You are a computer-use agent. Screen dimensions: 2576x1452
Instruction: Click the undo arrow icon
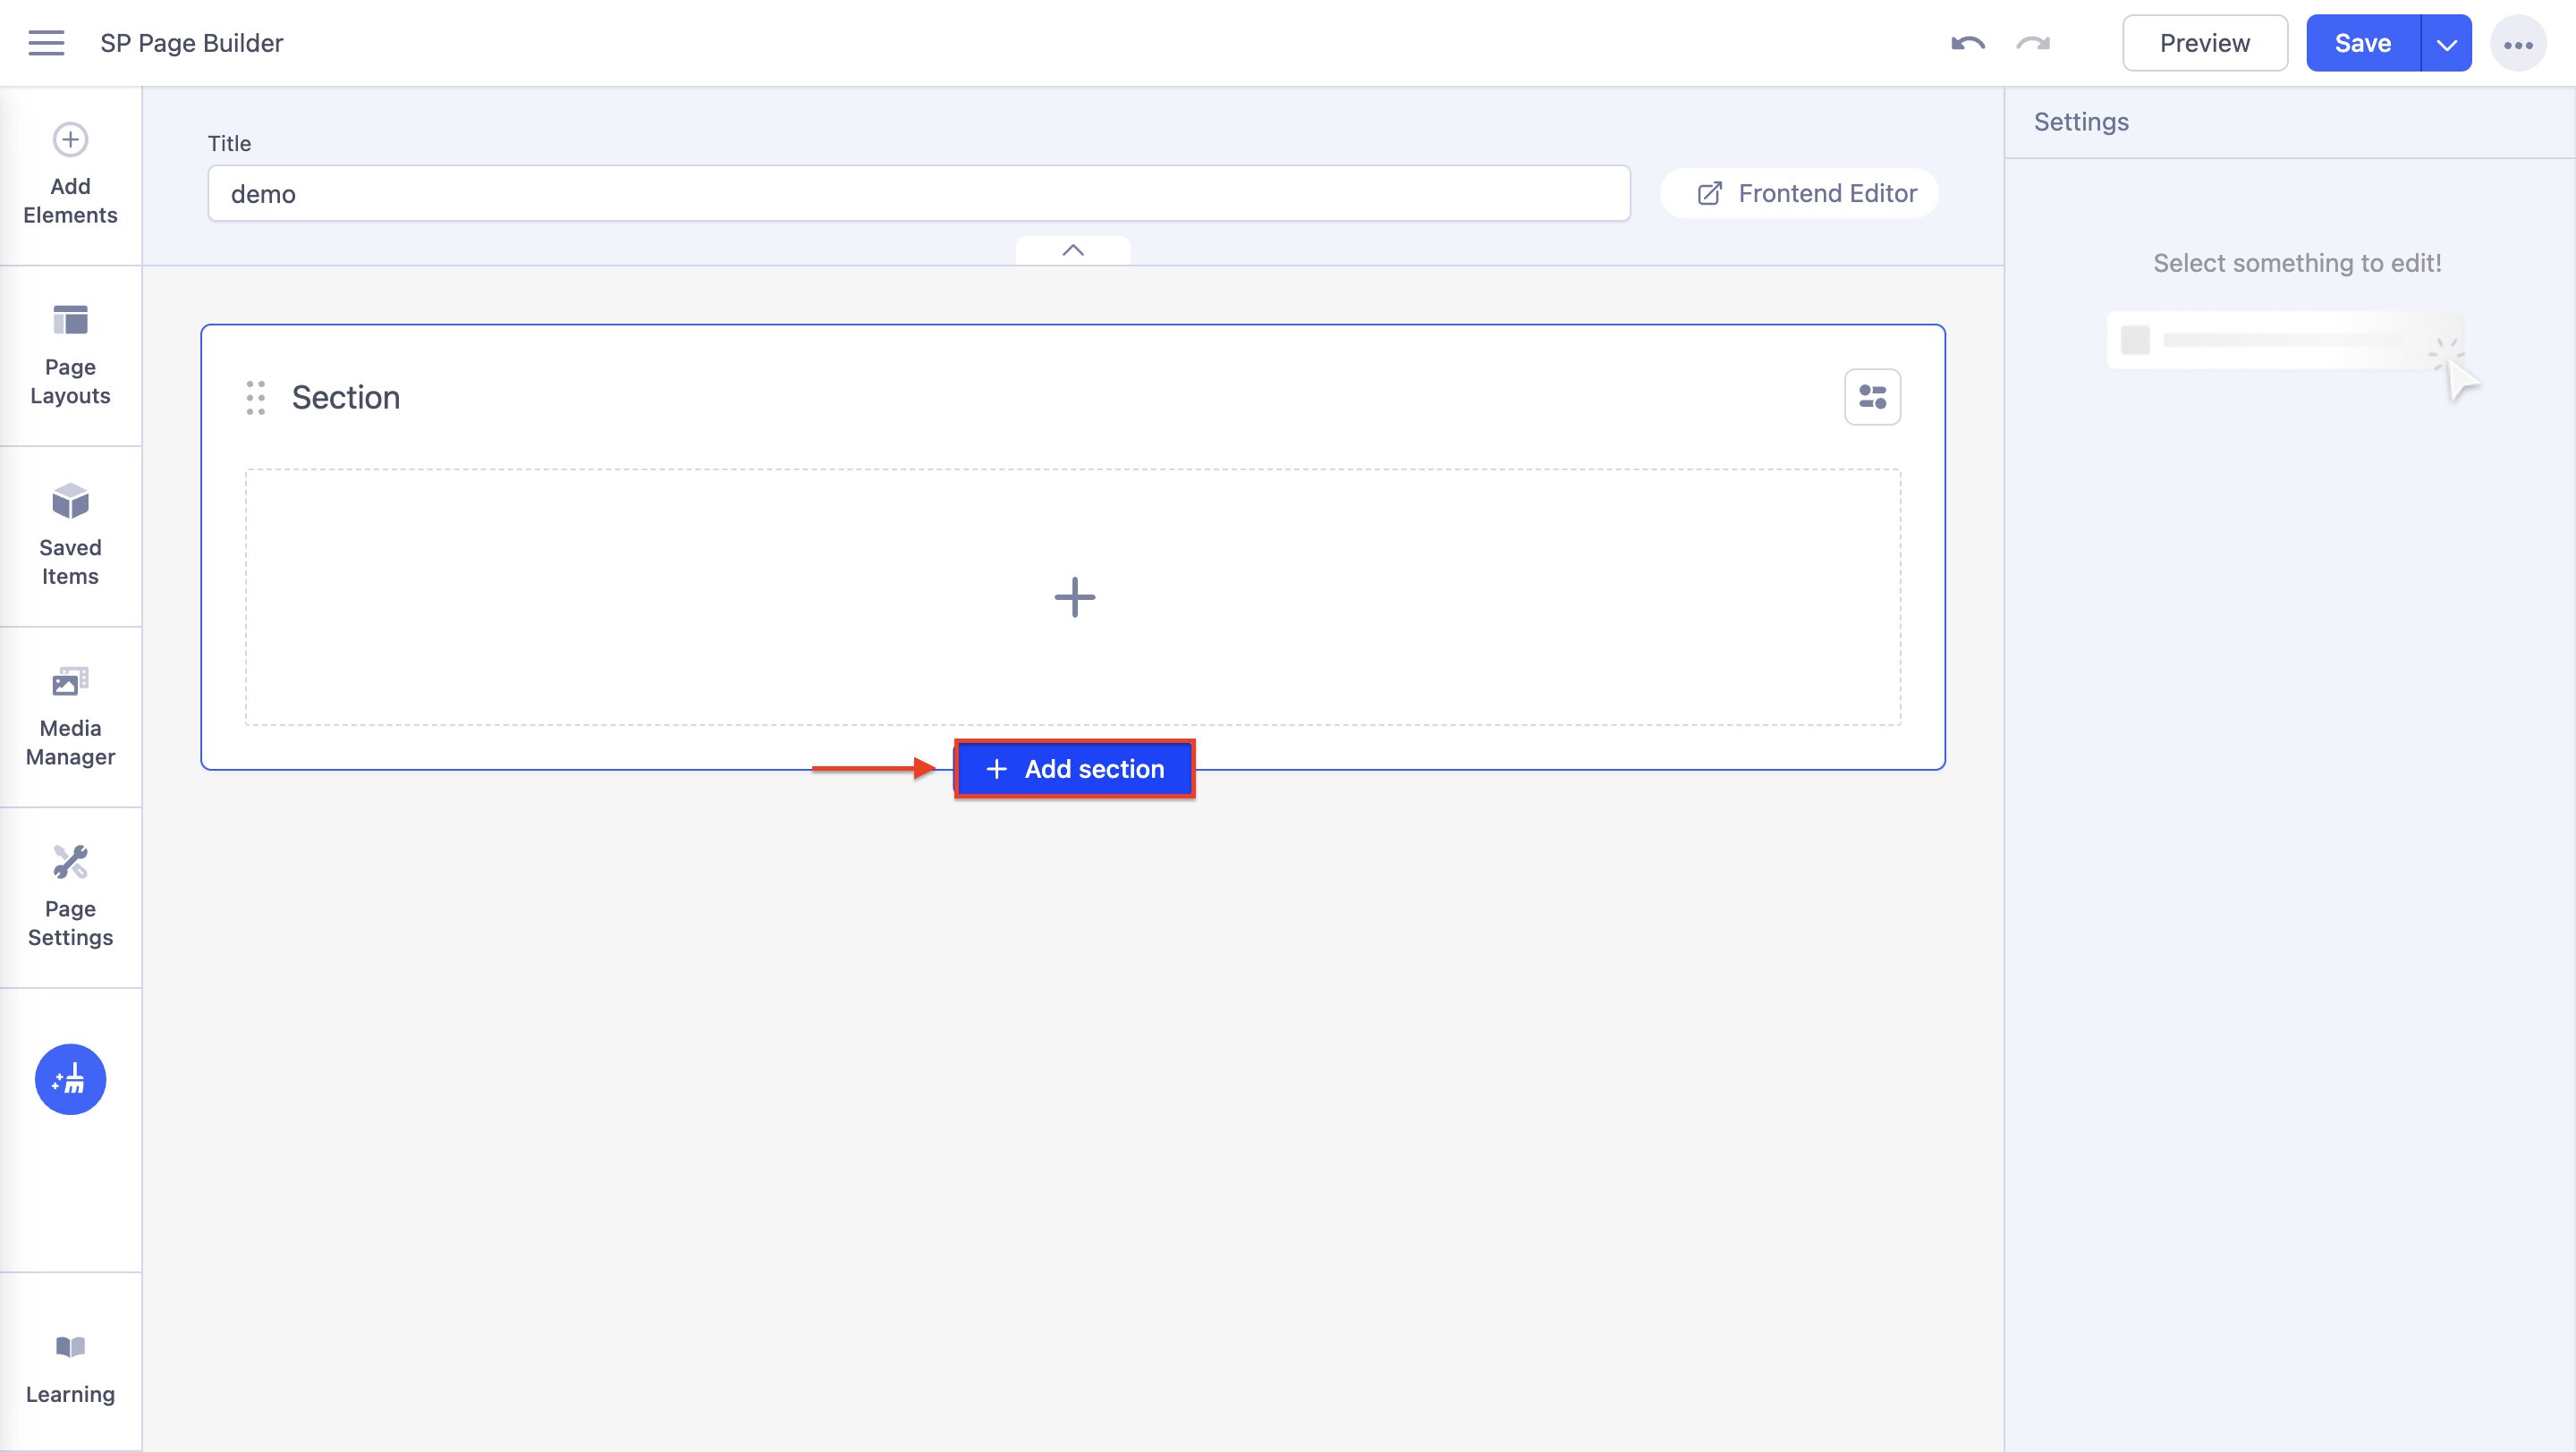(x=1967, y=43)
